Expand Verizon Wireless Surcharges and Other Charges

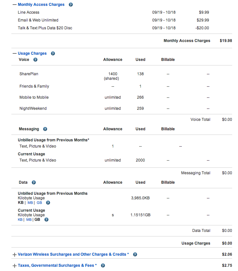click(14, 254)
